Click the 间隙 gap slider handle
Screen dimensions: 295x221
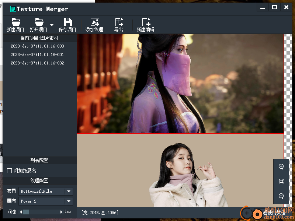pyautogui.click(x=26, y=212)
